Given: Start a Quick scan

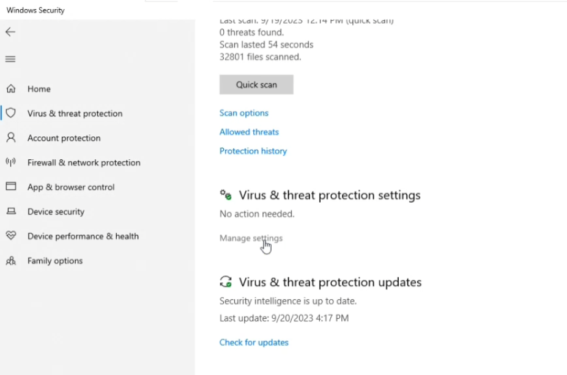Looking at the screenshot, I should pos(256,84).
